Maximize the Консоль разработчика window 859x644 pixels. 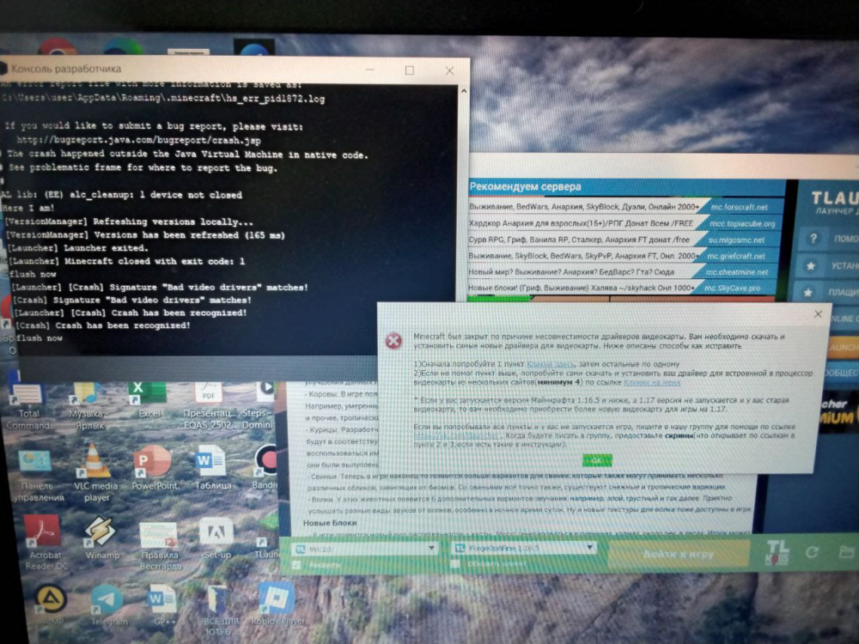coord(409,70)
